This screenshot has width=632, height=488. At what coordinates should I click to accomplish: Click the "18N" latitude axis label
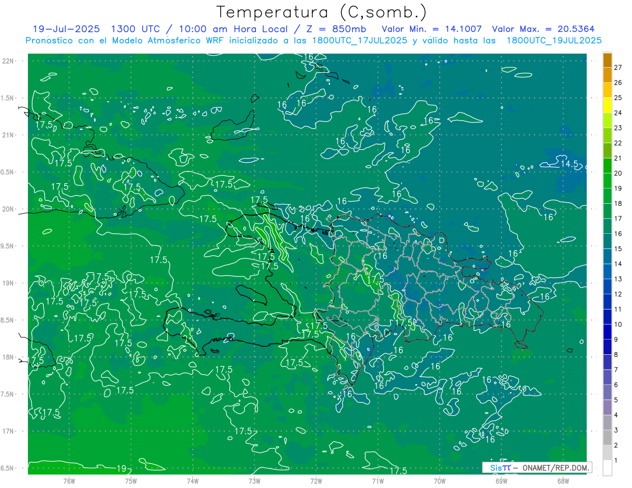click(x=8, y=357)
